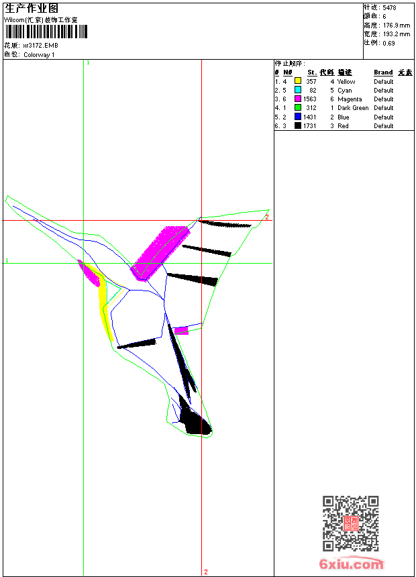Click the 'N#' column header

pyautogui.click(x=288, y=72)
